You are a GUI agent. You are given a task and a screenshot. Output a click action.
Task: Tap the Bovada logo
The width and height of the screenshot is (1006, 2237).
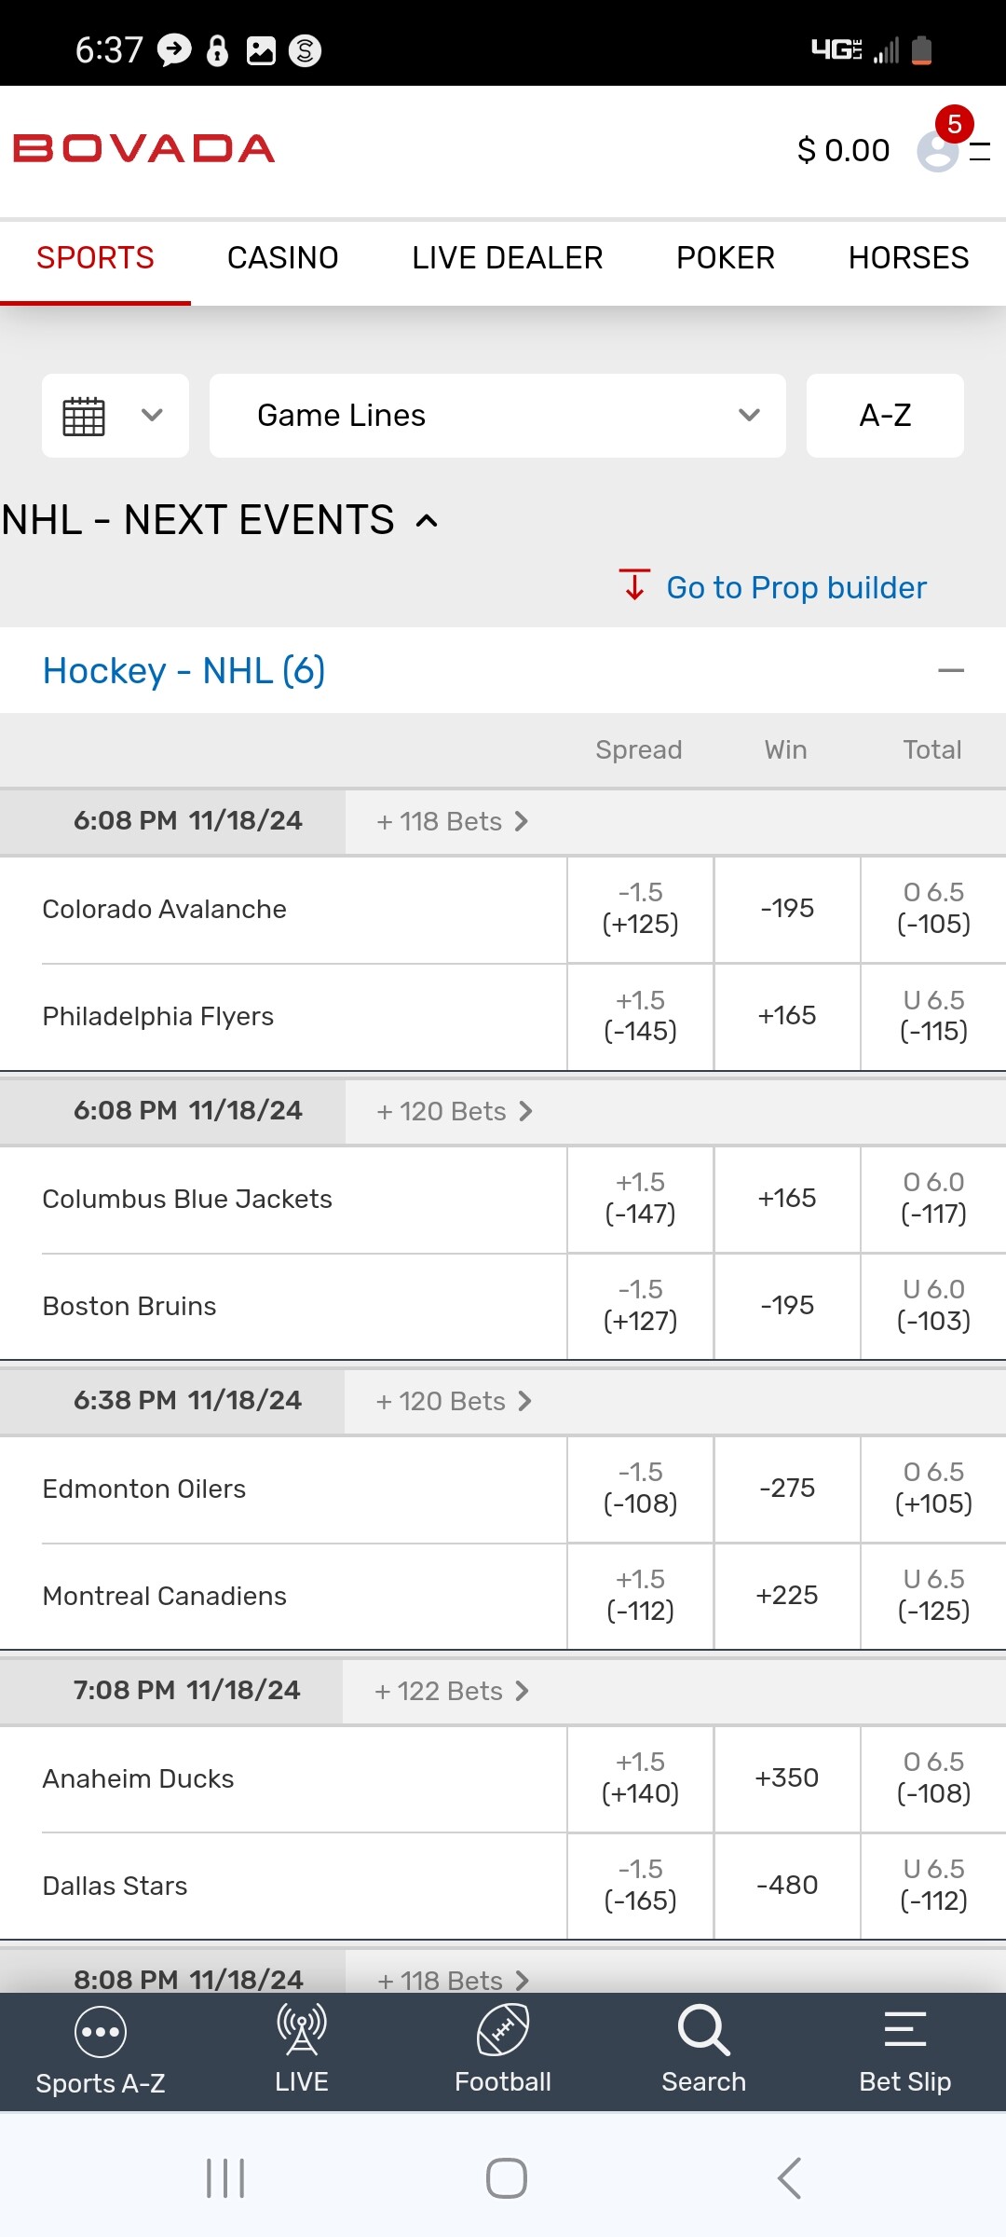tap(144, 149)
